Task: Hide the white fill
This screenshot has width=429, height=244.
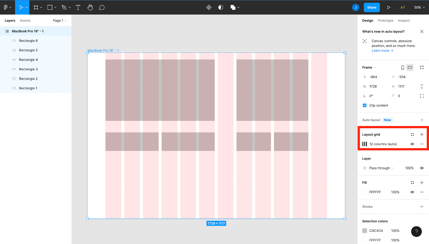Action: 412,192
